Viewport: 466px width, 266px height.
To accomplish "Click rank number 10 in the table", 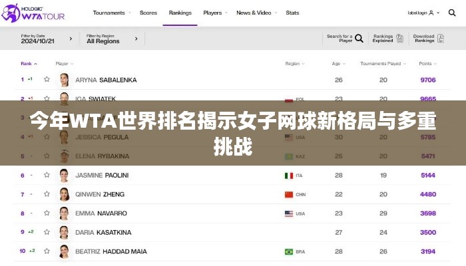I will point(23,251).
